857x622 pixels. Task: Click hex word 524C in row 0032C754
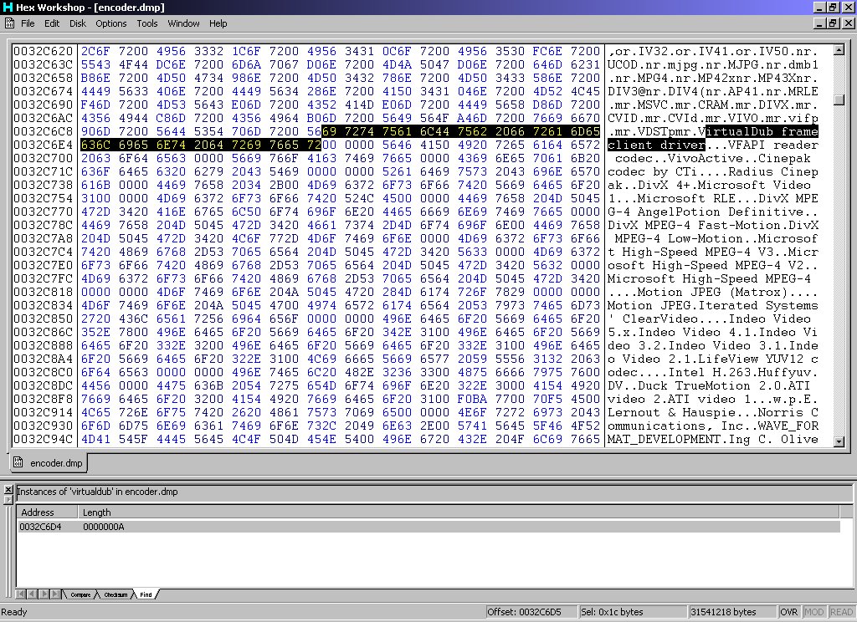click(x=359, y=198)
